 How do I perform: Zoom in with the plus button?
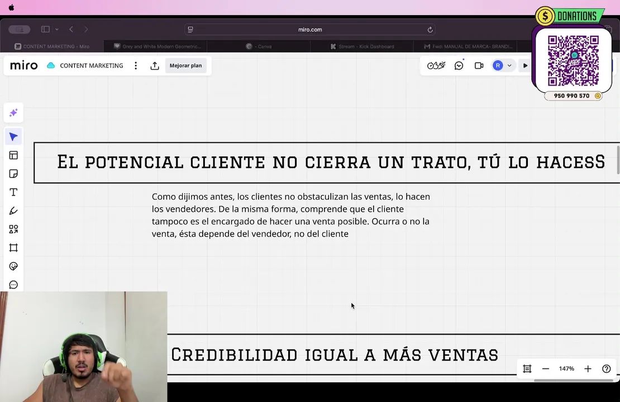tap(588, 369)
